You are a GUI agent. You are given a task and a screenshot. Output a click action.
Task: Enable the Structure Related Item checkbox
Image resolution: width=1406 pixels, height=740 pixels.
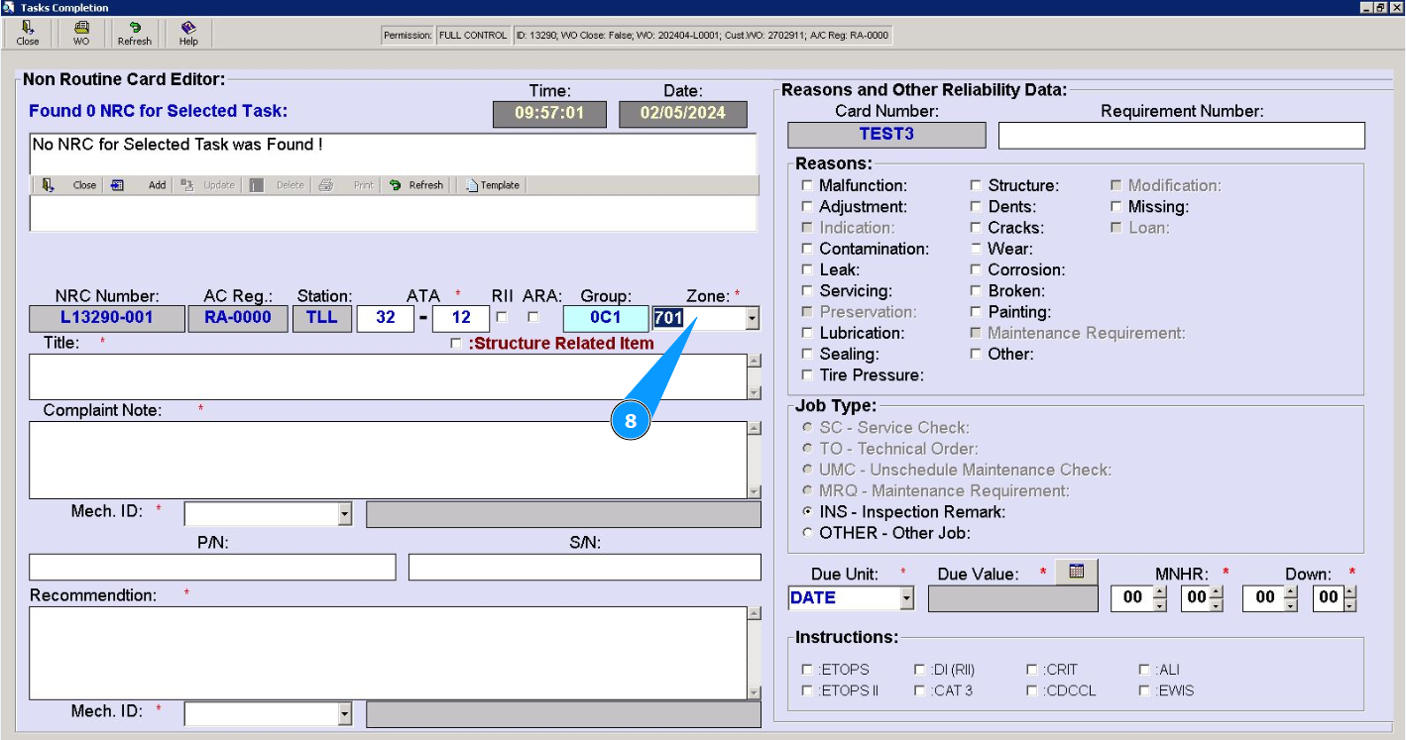[455, 344]
